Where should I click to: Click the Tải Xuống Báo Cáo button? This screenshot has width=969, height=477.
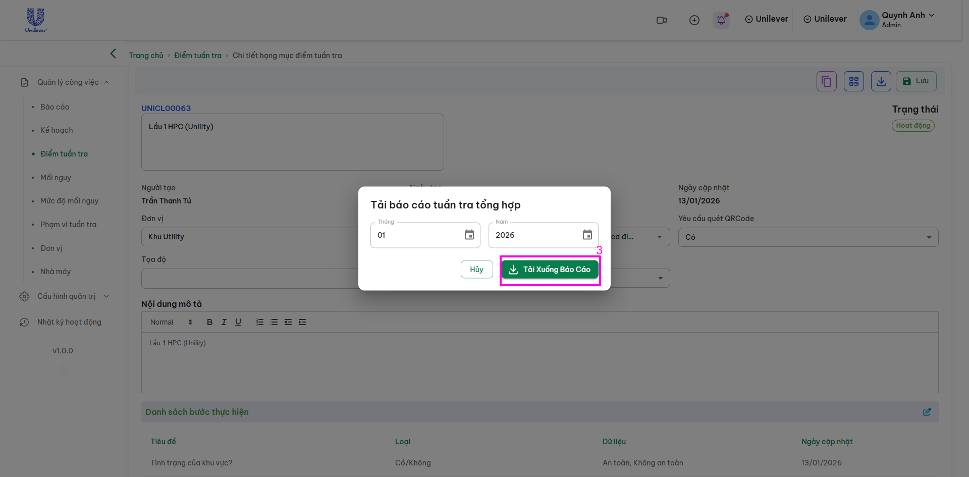click(550, 270)
